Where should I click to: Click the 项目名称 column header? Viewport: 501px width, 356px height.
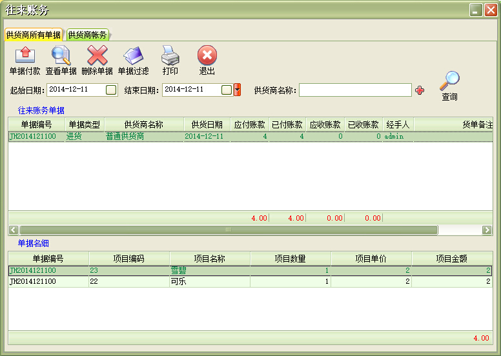[x=209, y=259]
